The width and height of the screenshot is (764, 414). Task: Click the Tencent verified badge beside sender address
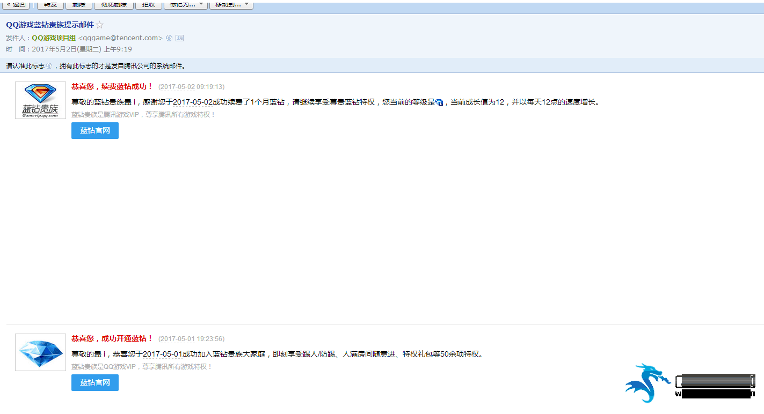(169, 38)
